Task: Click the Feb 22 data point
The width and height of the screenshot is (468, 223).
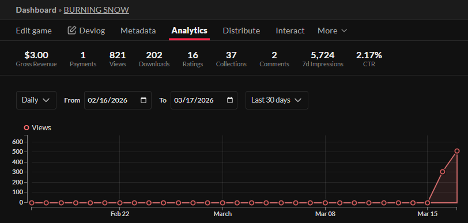Action: (x=120, y=203)
